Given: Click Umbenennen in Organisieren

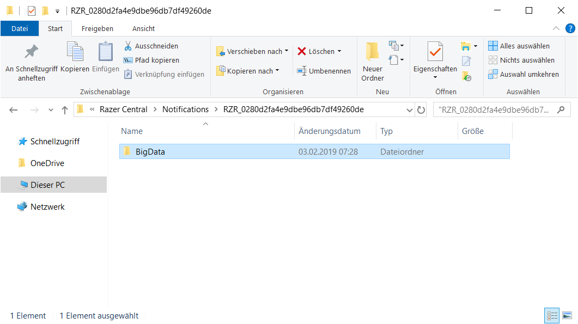Looking at the screenshot, I should 324,71.
